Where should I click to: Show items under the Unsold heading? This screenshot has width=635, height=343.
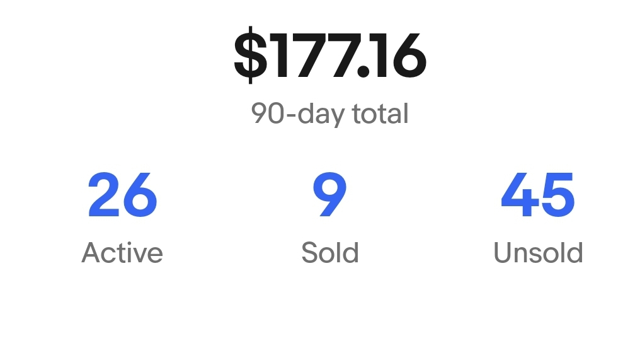click(x=538, y=253)
